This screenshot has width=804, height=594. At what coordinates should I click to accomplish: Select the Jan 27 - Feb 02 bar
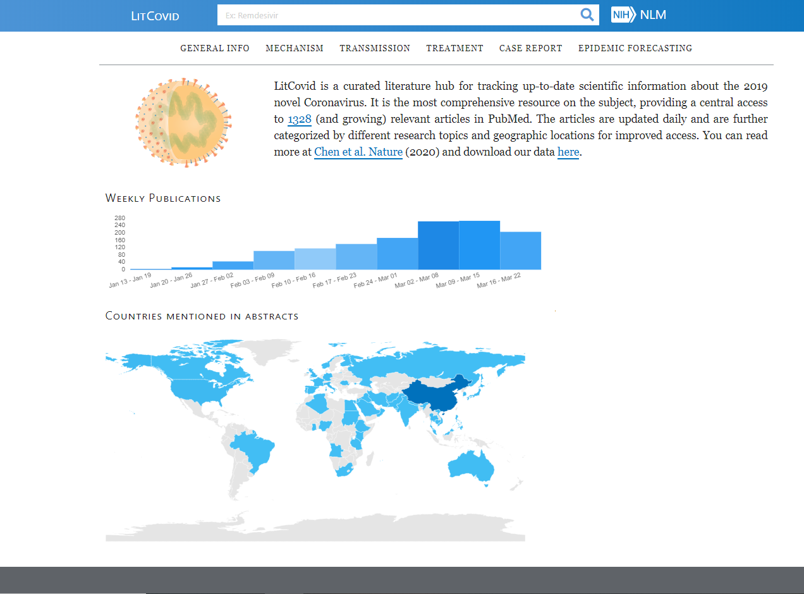coord(233,266)
